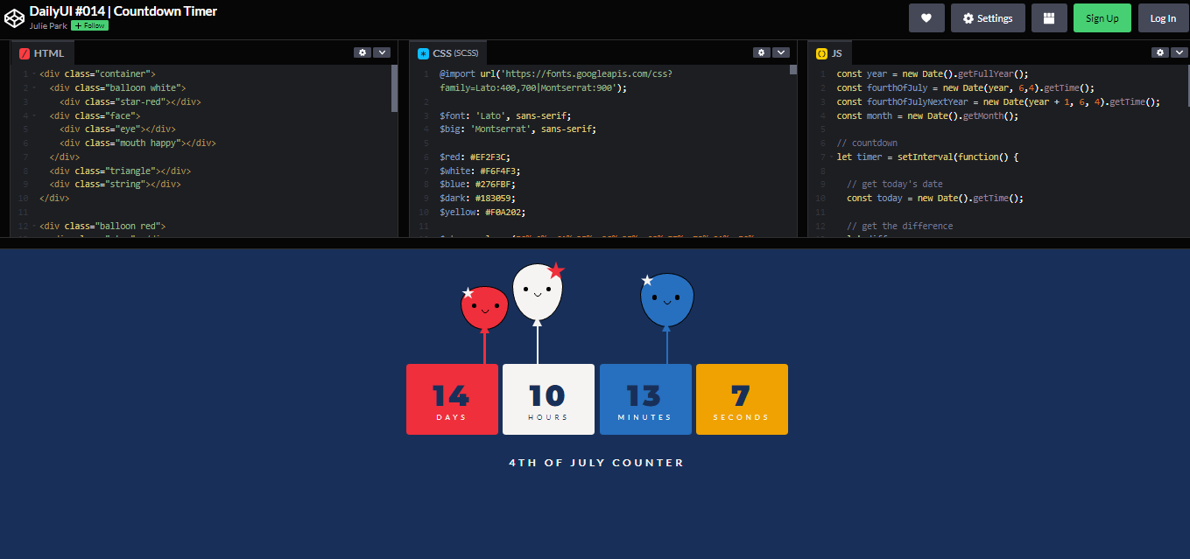Viewport: 1190px width, 559px height.
Task: Open the change view layout icon
Action: coord(1049,18)
